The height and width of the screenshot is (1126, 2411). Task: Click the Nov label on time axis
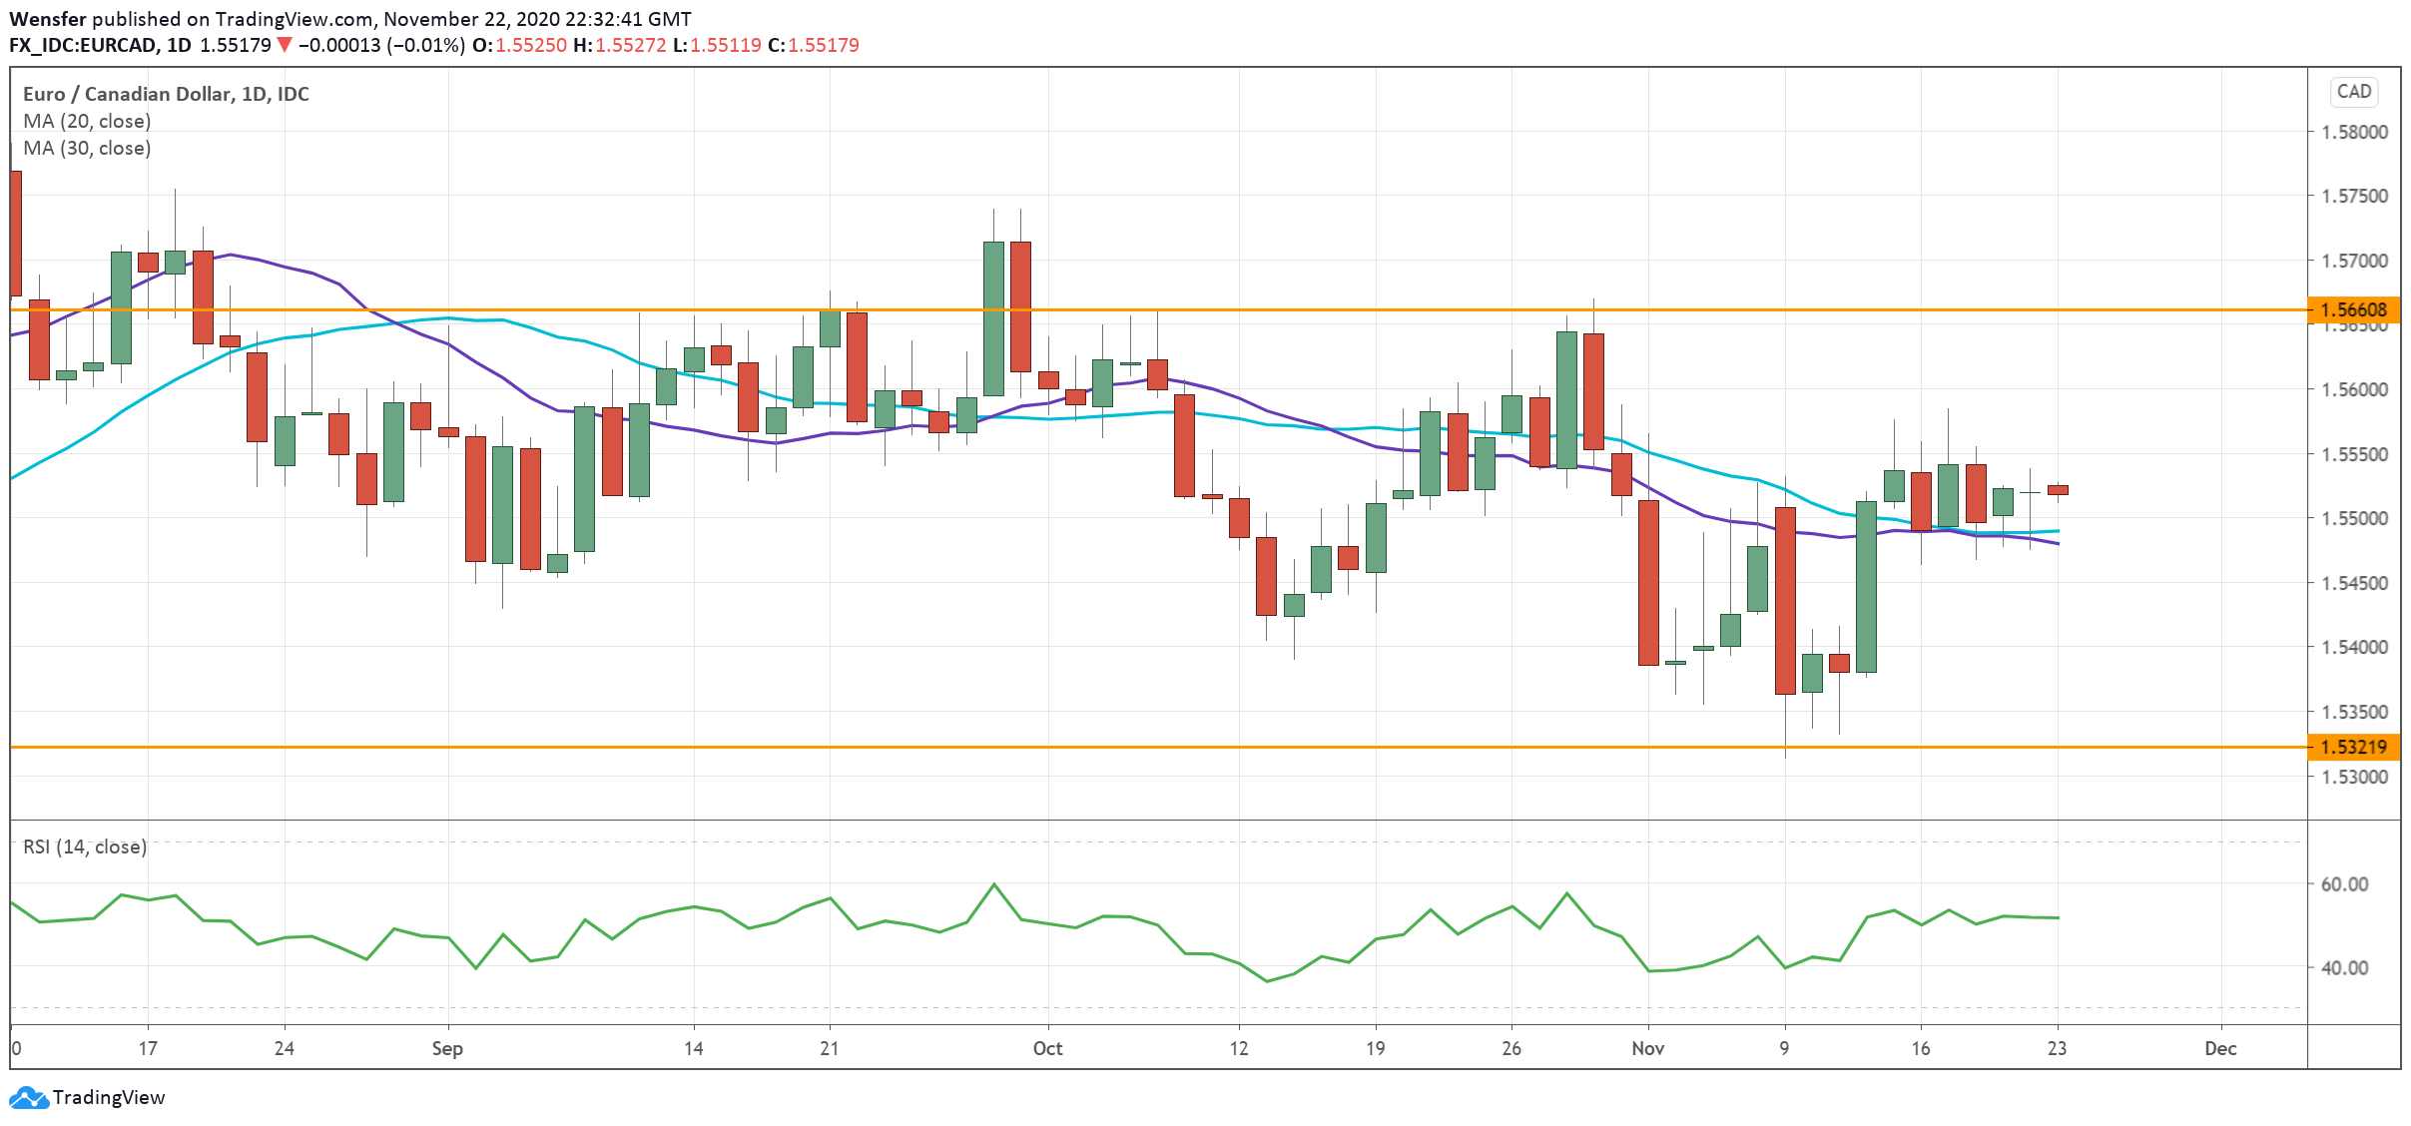click(1647, 1048)
